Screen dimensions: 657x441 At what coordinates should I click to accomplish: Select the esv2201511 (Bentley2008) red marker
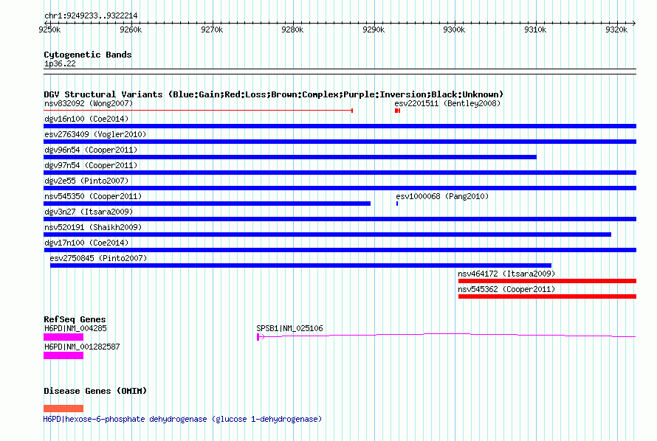(397, 111)
